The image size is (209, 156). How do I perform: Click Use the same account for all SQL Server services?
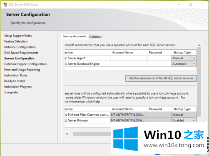161,78
